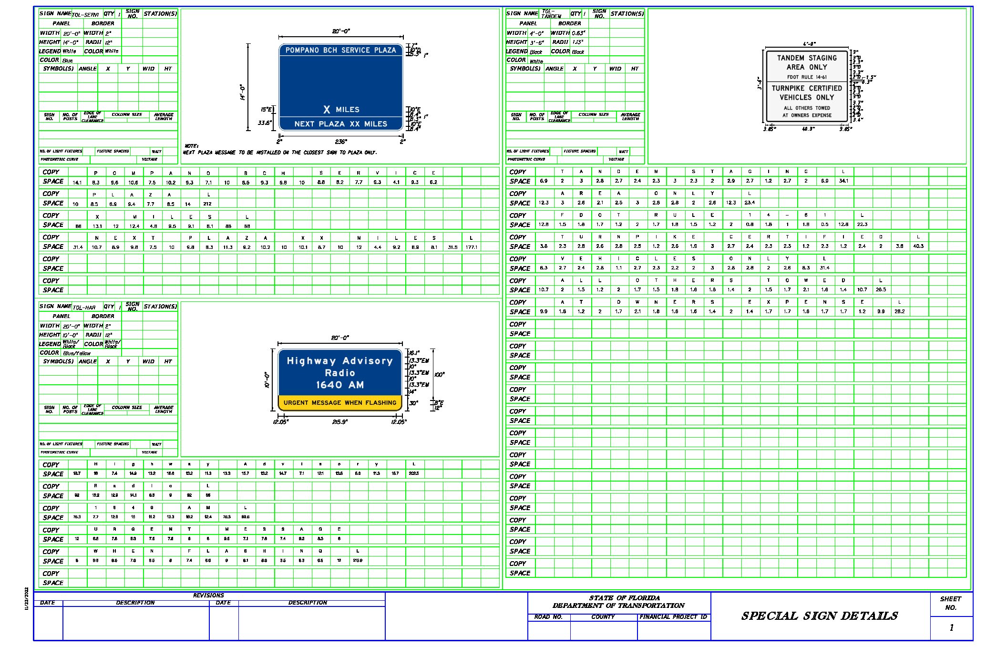Image resolution: width=1007 pixels, height=647 pixels.
Task: Click the 202.5 value in Highway Advisory row
Action: 414,473
